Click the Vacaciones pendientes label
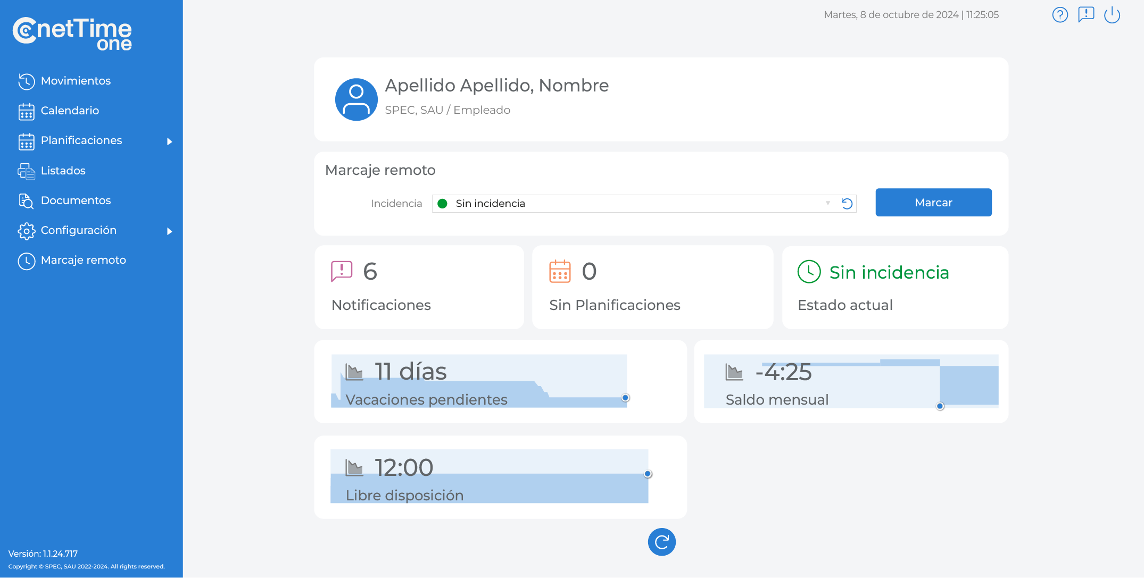Image resolution: width=1144 pixels, height=578 pixels. tap(426, 400)
